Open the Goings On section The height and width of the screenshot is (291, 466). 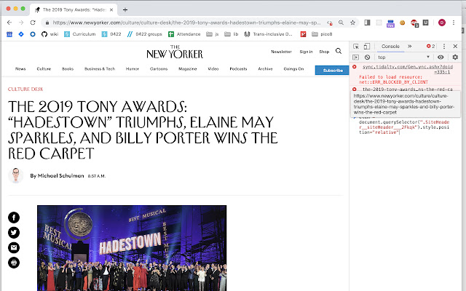click(x=293, y=69)
